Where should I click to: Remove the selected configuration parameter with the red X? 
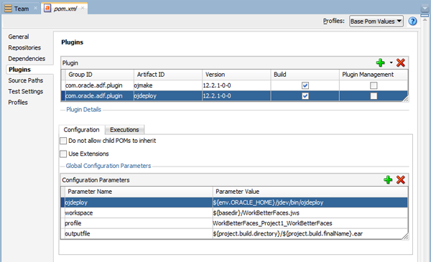pos(401,180)
